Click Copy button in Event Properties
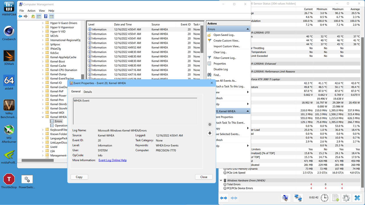The width and height of the screenshot is (365, 205). [79, 177]
